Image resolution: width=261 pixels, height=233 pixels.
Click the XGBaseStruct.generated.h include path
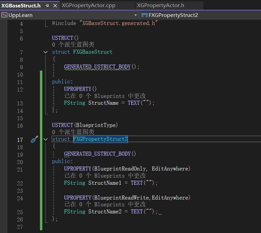[x=118, y=23]
